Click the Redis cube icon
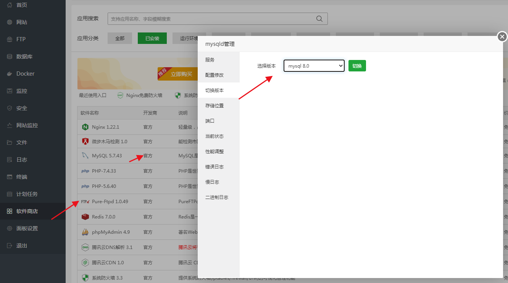 pos(85,217)
